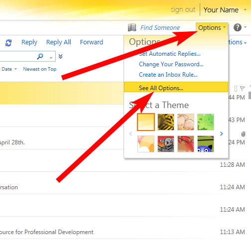Viewport: 251px width, 251px height.
Task: Click the Forward button
Action: (x=92, y=42)
